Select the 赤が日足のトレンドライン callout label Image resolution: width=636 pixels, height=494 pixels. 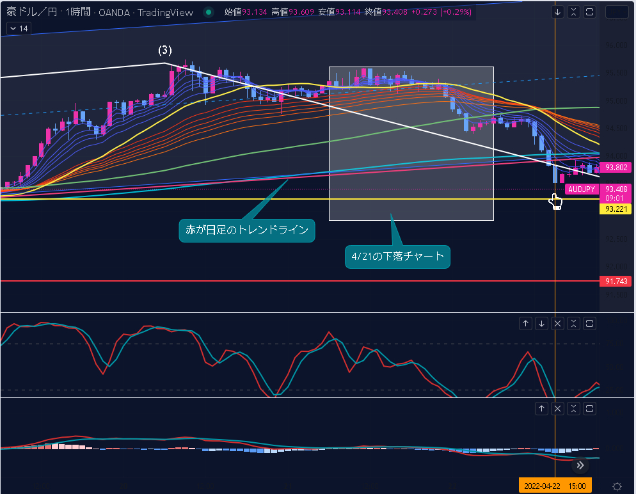pos(247,230)
